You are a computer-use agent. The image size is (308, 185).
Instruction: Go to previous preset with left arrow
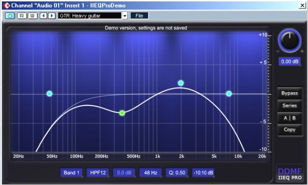point(43,16)
